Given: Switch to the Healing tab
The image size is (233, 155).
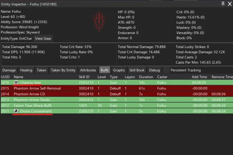Looking at the screenshot, I should 26,70.
